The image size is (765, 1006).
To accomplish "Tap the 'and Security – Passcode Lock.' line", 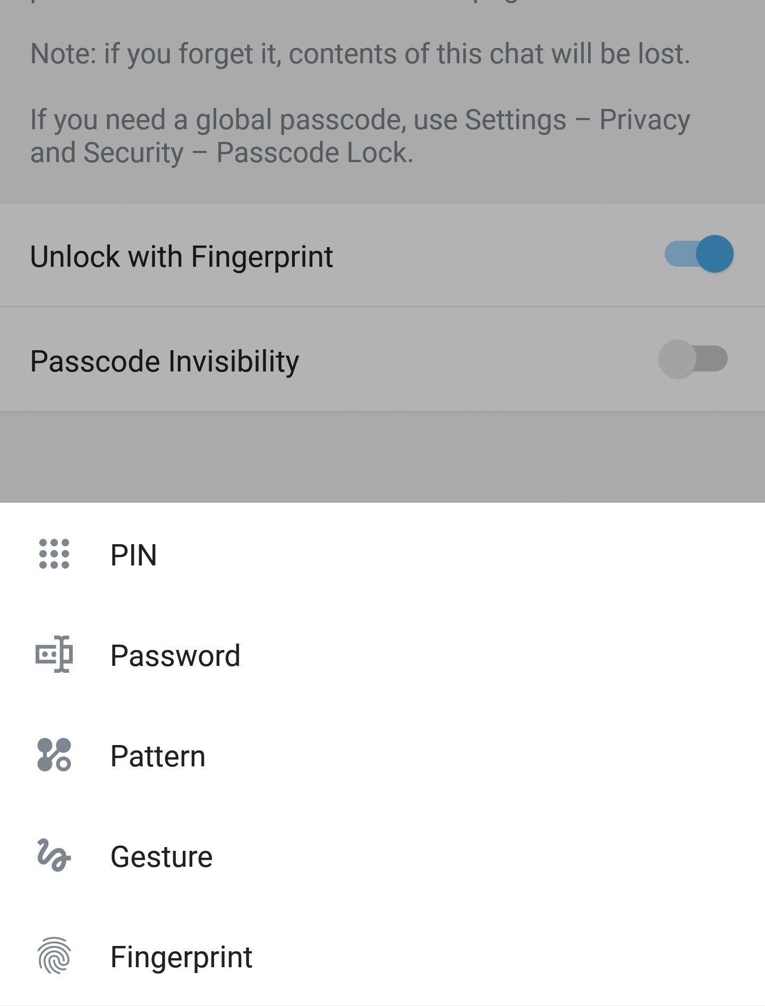I will tap(222, 153).
